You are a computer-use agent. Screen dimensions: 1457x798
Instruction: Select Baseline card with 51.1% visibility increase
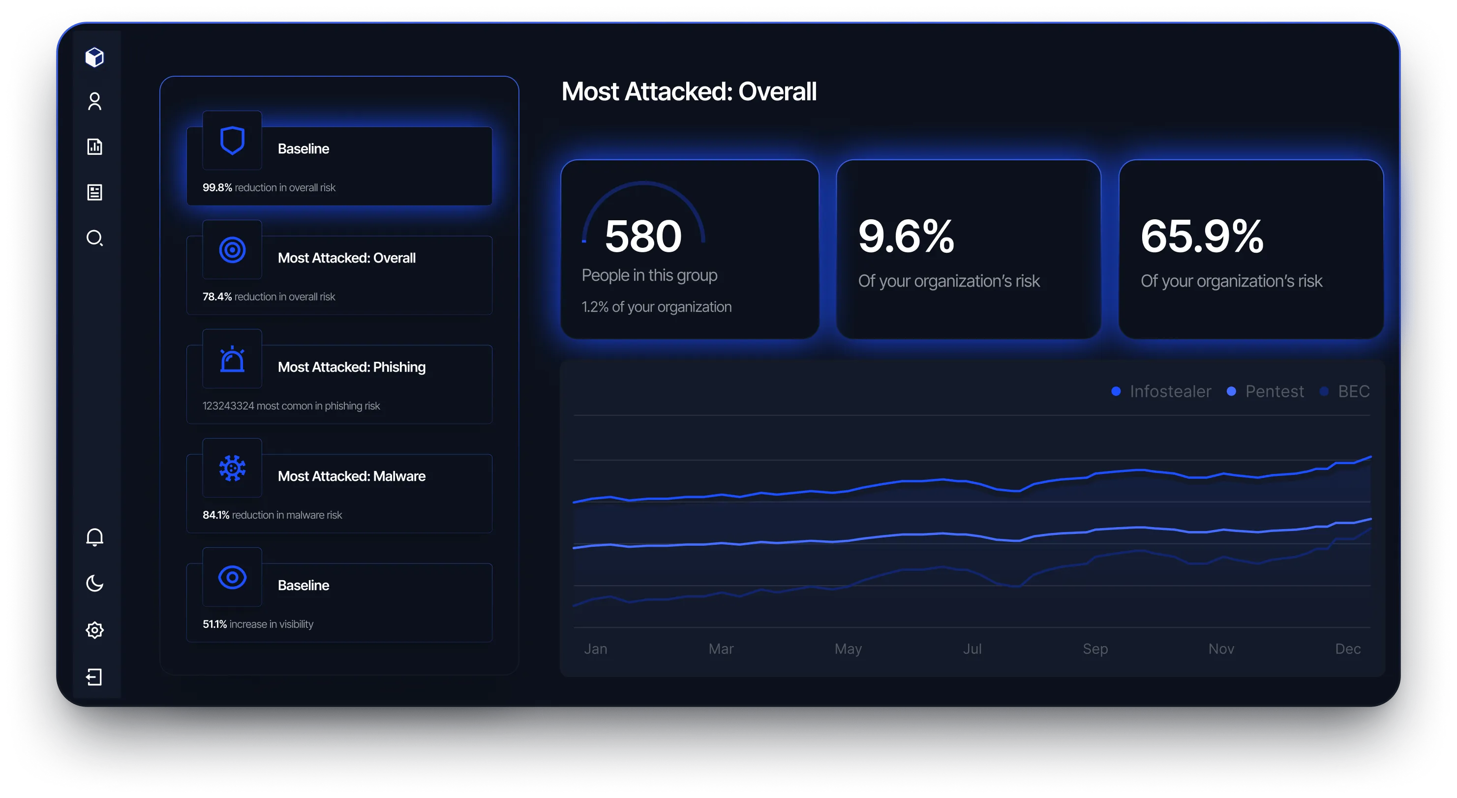pos(339,602)
